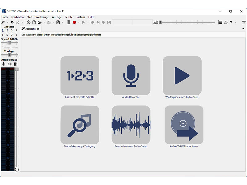This screenshot has height=185, width=247.
Task: Click the vertical bars stop icon in toolbar
Action: point(69,22)
